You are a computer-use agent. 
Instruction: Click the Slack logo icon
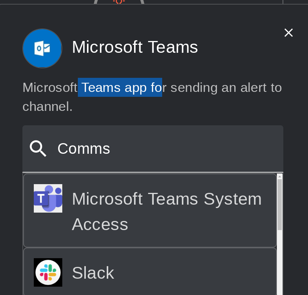tap(48, 273)
